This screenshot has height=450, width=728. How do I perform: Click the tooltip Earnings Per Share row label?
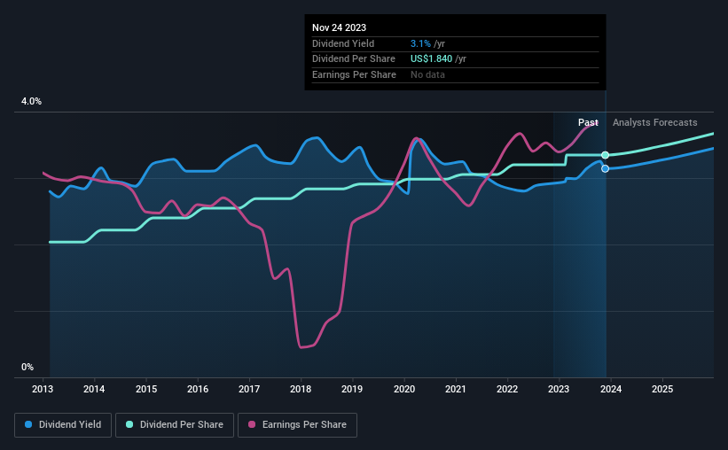(355, 74)
